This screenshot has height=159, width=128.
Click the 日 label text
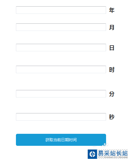[112, 48]
